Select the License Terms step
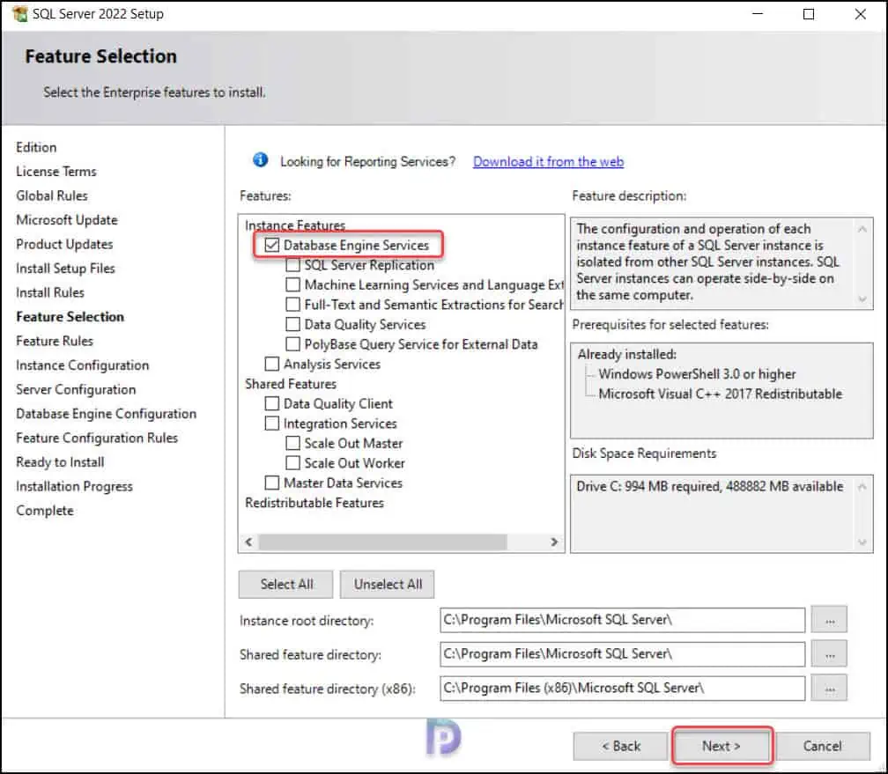The width and height of the screenshot is (888, 774). [x=56, y=172]
